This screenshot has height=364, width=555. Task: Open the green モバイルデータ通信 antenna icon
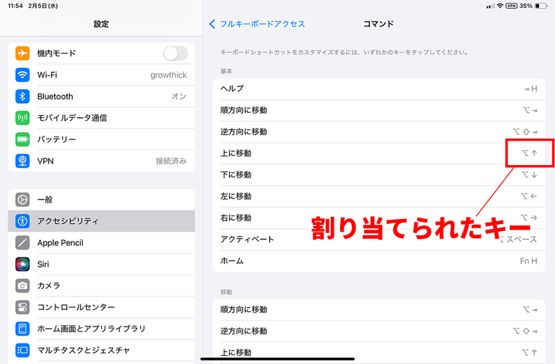pyautogui.click(x=22, y=118)
